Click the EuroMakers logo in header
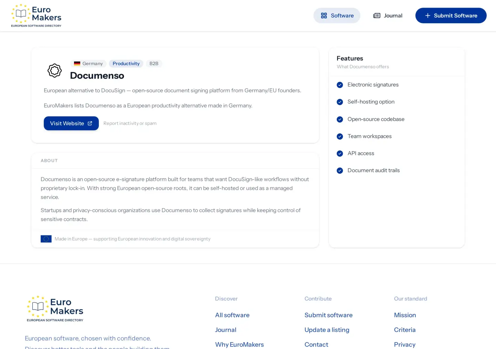 [36, 16]
